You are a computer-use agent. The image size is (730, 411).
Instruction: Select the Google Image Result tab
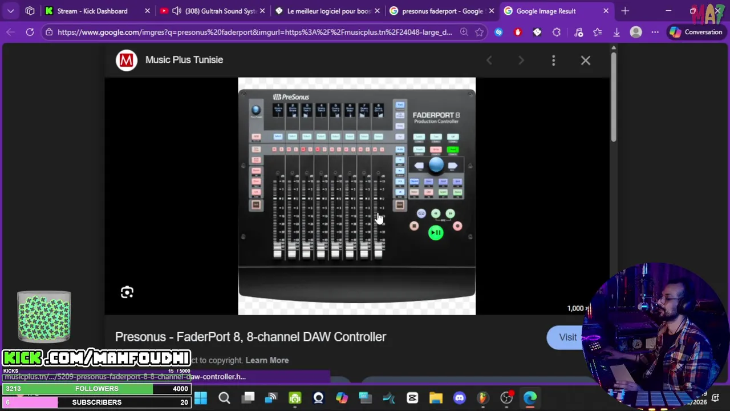546,11
